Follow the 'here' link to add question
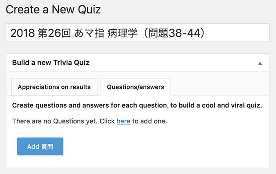This screenshot has width=276, height=174. (x=123, y=121)
